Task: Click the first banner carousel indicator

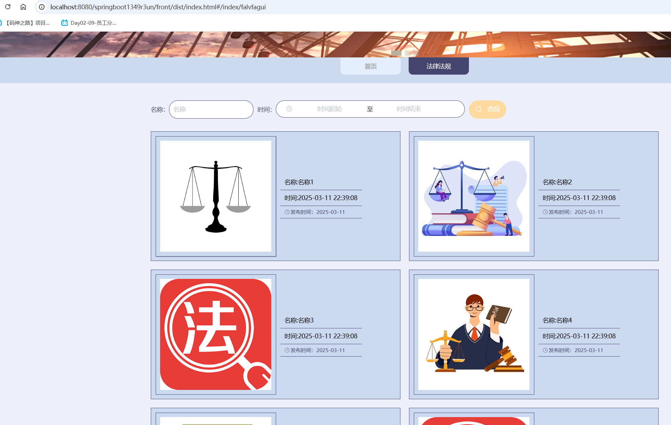Action: [396, 53]
